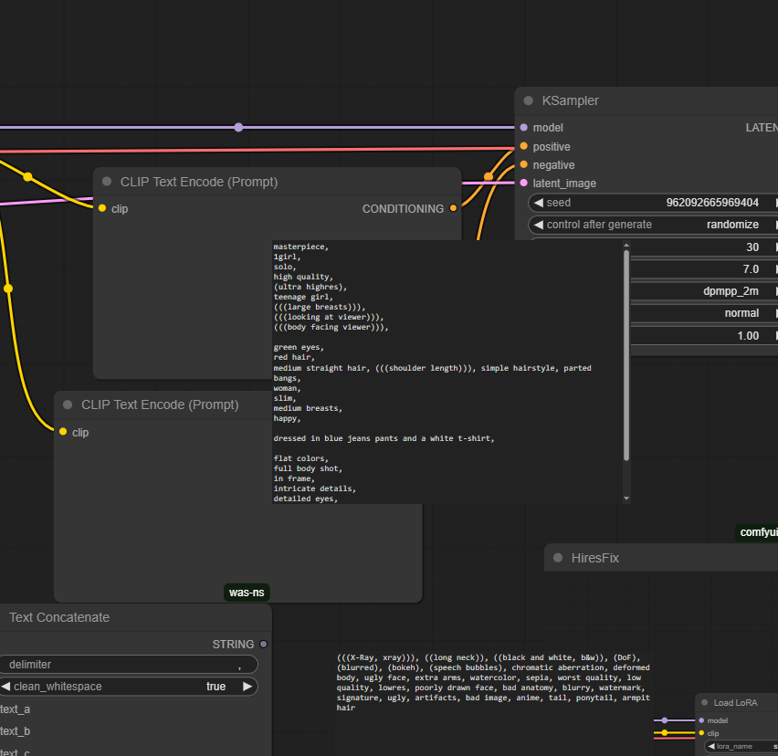
Task: Click the denoise value 1.00 field
Action: click(705, 336)
